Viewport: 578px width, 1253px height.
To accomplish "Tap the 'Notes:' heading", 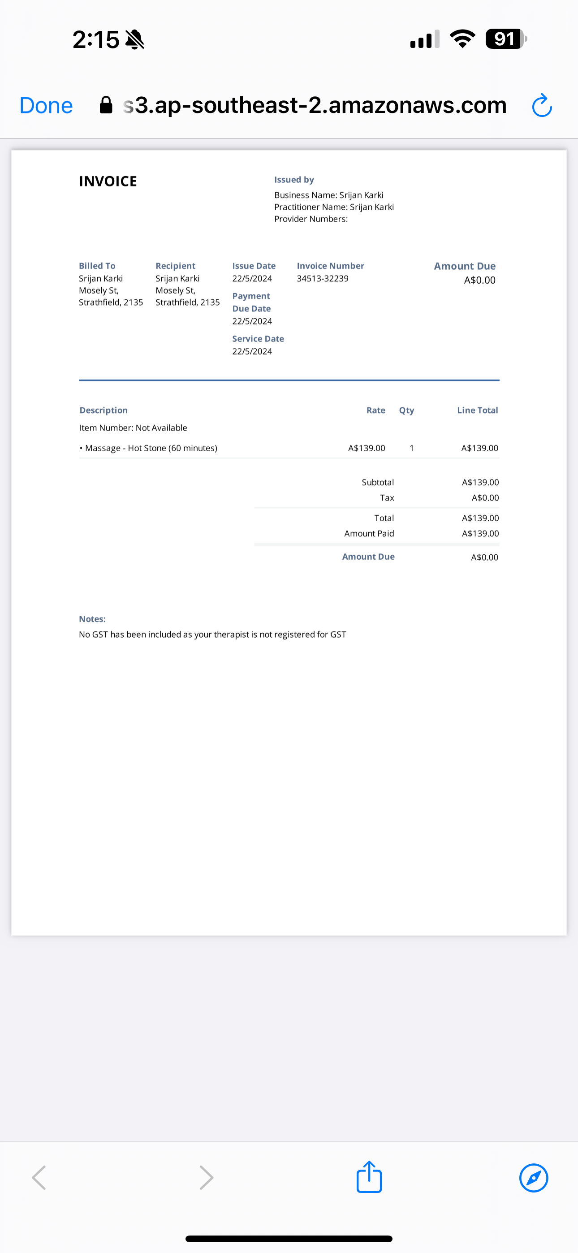I will (x=92, y=619).
